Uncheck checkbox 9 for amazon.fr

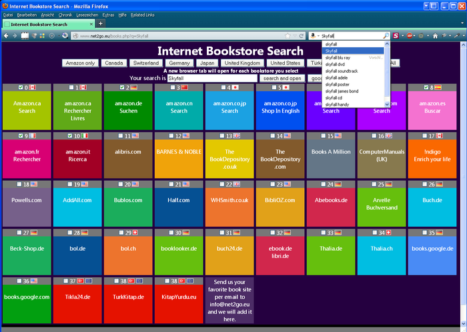click(x=21, y=135)
